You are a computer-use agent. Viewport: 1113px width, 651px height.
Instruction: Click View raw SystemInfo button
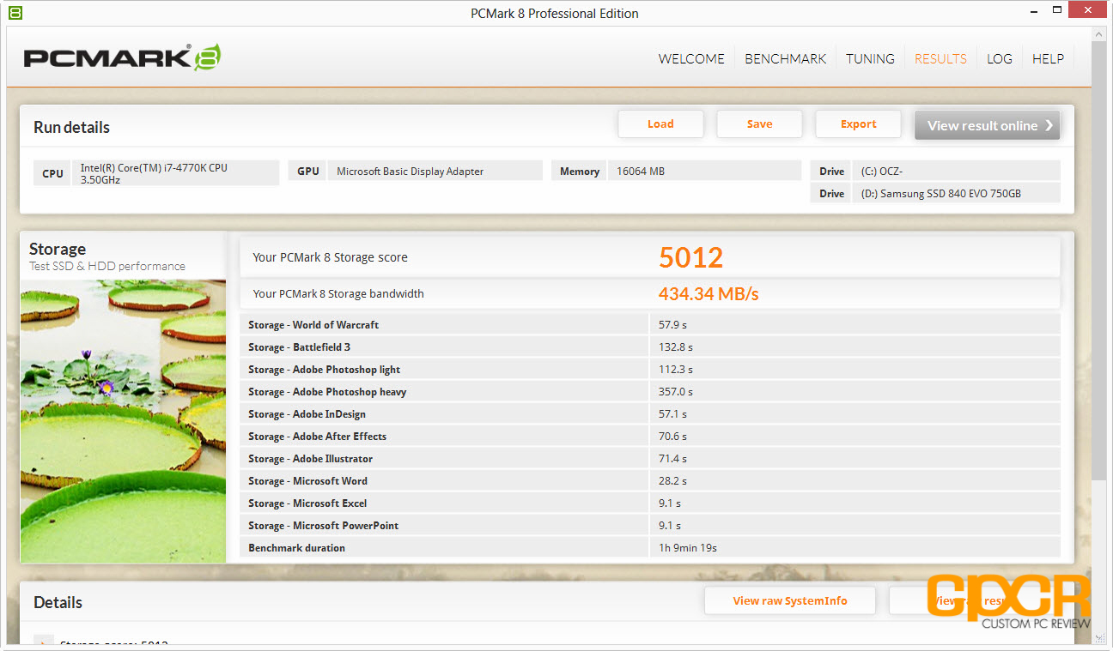tap(790, 601)
